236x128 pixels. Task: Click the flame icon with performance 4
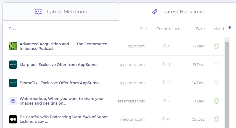[164, 46]
